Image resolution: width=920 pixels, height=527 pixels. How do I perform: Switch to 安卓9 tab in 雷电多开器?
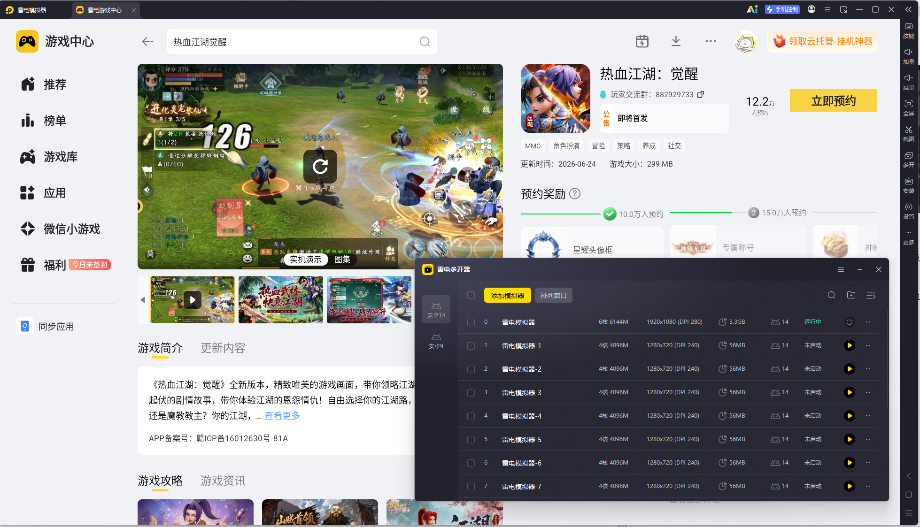point(436,341)
